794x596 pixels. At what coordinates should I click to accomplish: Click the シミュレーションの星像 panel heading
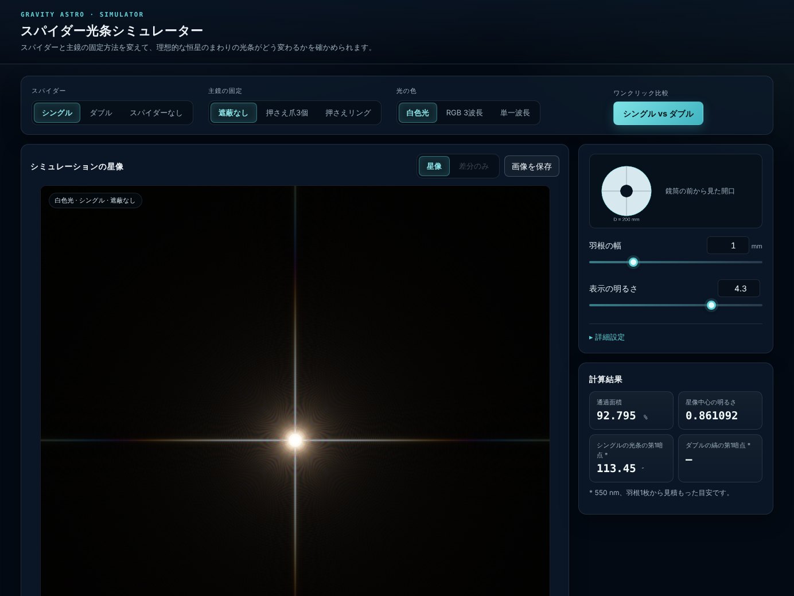click(x=77, y=166)
